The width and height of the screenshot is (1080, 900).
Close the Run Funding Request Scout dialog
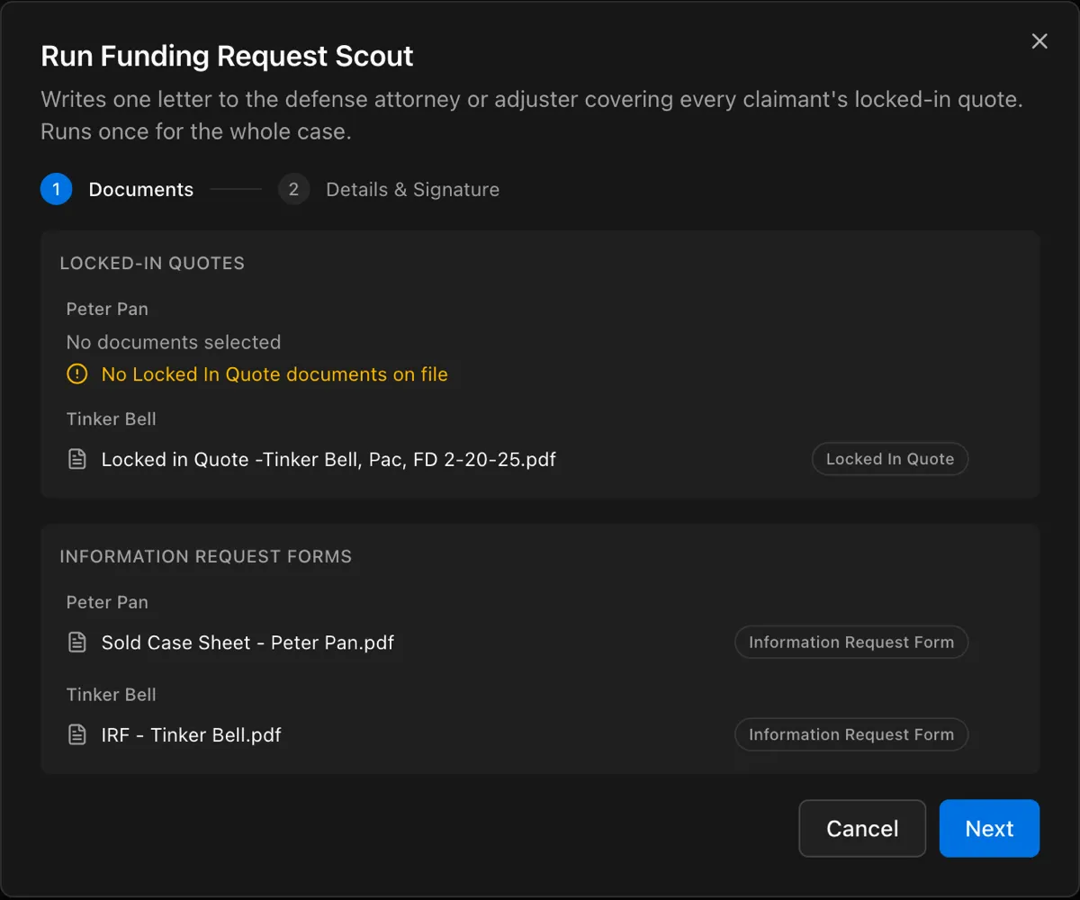coord(1039,41)
